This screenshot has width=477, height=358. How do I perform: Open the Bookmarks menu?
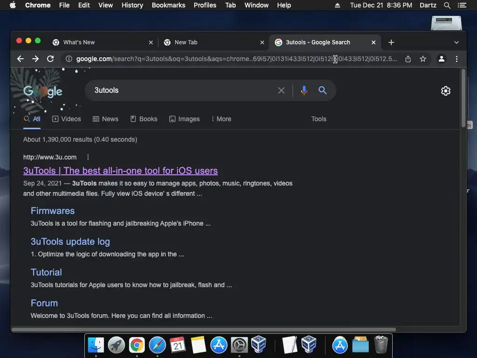pyautogui.click(x=169, y=5)
